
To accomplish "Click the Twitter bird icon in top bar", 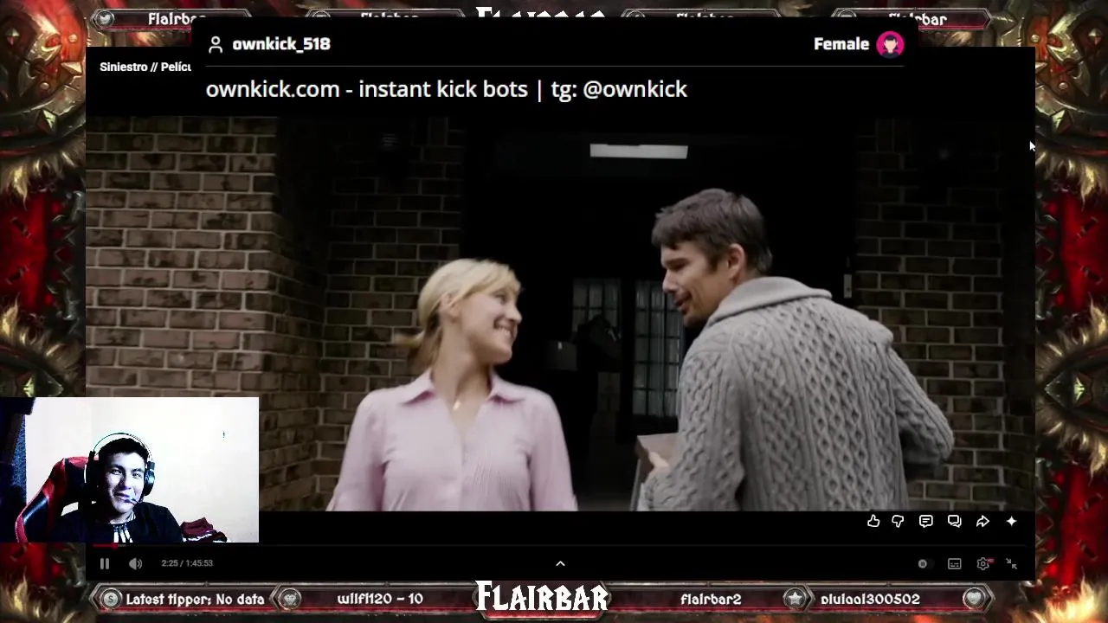I will pos(106,19).
